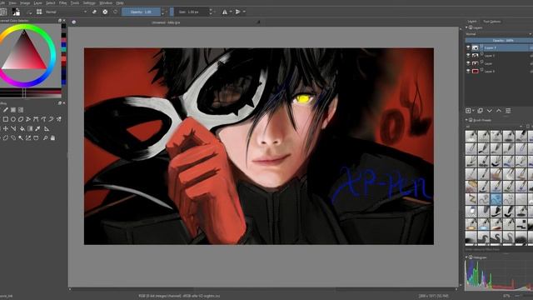Close the Advanced Color Selector docker
This screenshot has width=533, height=300.
point(64,21)
